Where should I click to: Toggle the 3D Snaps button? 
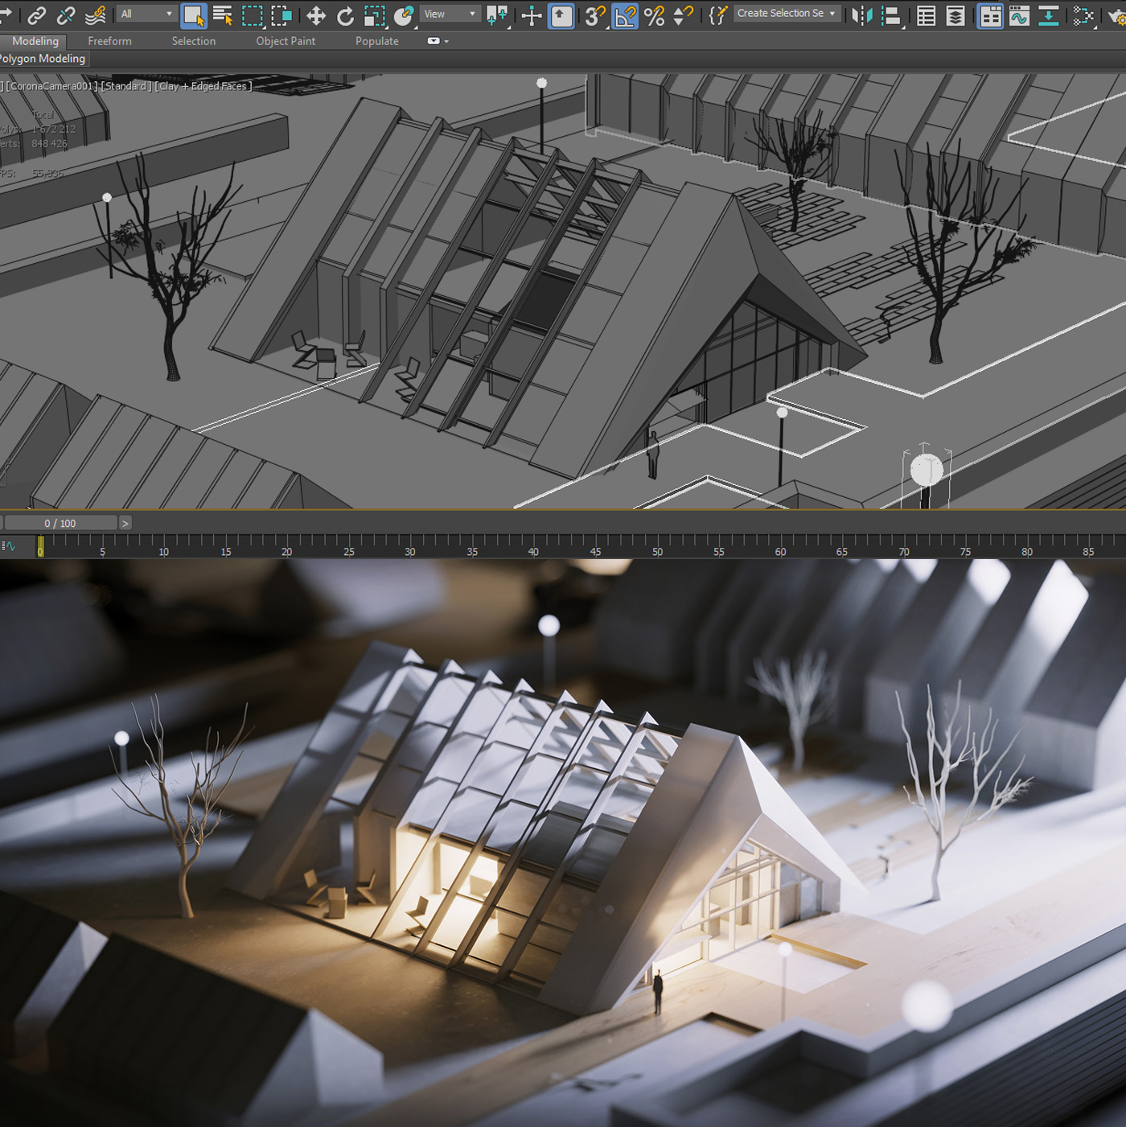[x=594, y=15]
